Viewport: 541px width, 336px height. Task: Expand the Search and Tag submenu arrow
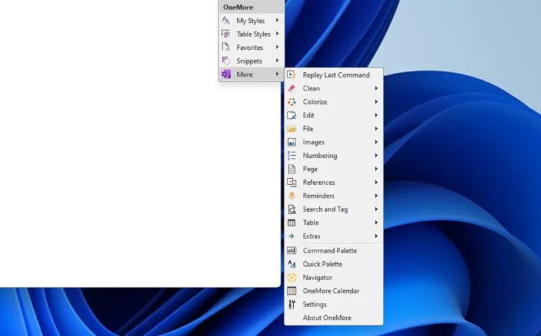click(x=376, y=209)
